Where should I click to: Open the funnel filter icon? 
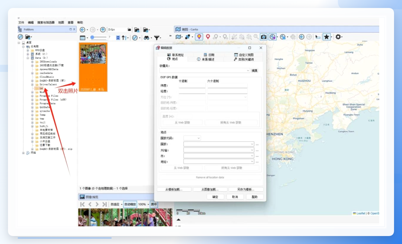coord(157,38)
